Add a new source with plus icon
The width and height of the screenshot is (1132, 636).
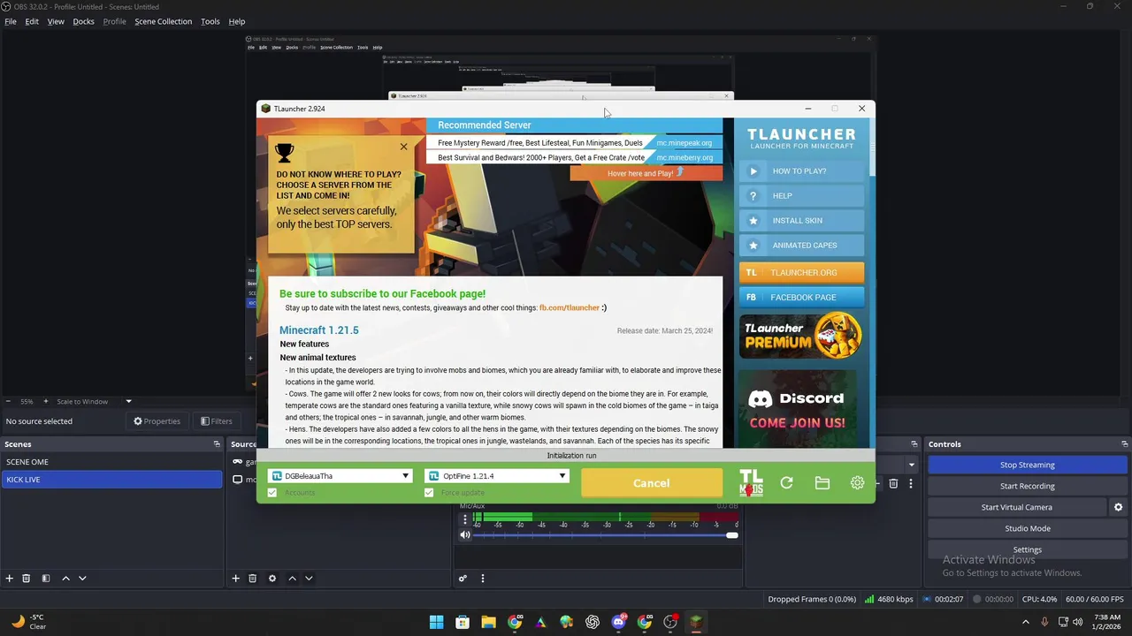(235, 579)
